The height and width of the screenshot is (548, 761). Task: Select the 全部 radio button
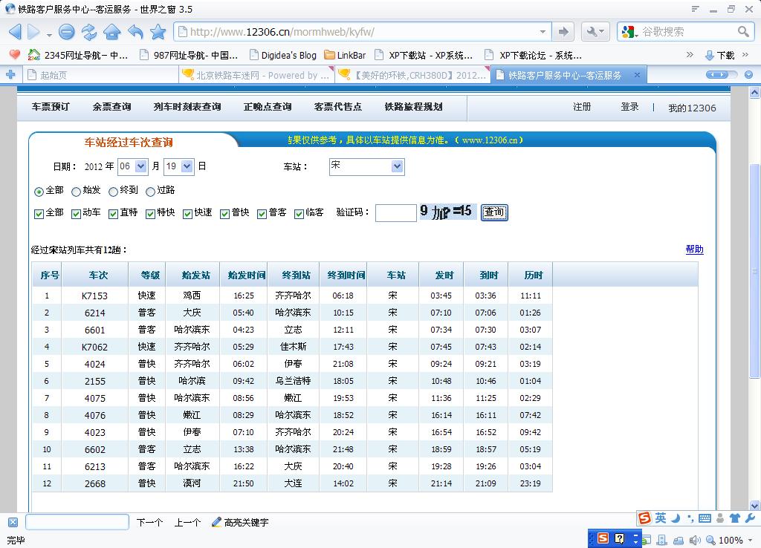[x=39, y=192]
